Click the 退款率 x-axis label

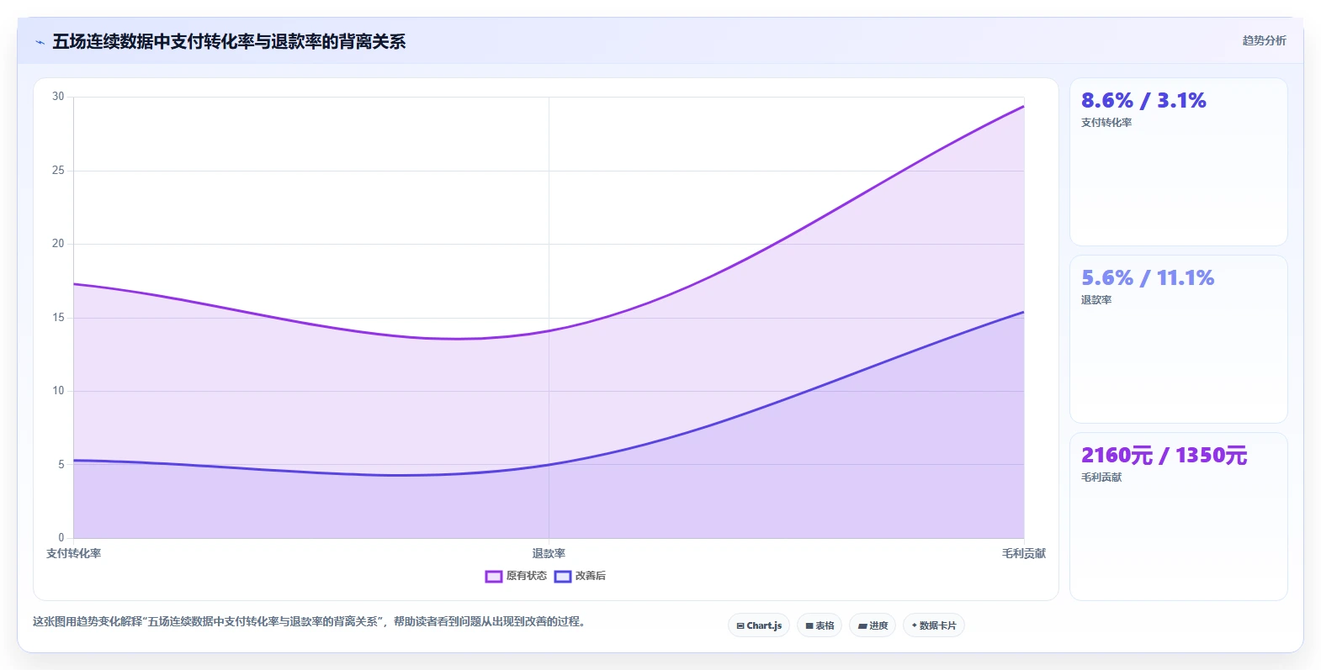549,553
